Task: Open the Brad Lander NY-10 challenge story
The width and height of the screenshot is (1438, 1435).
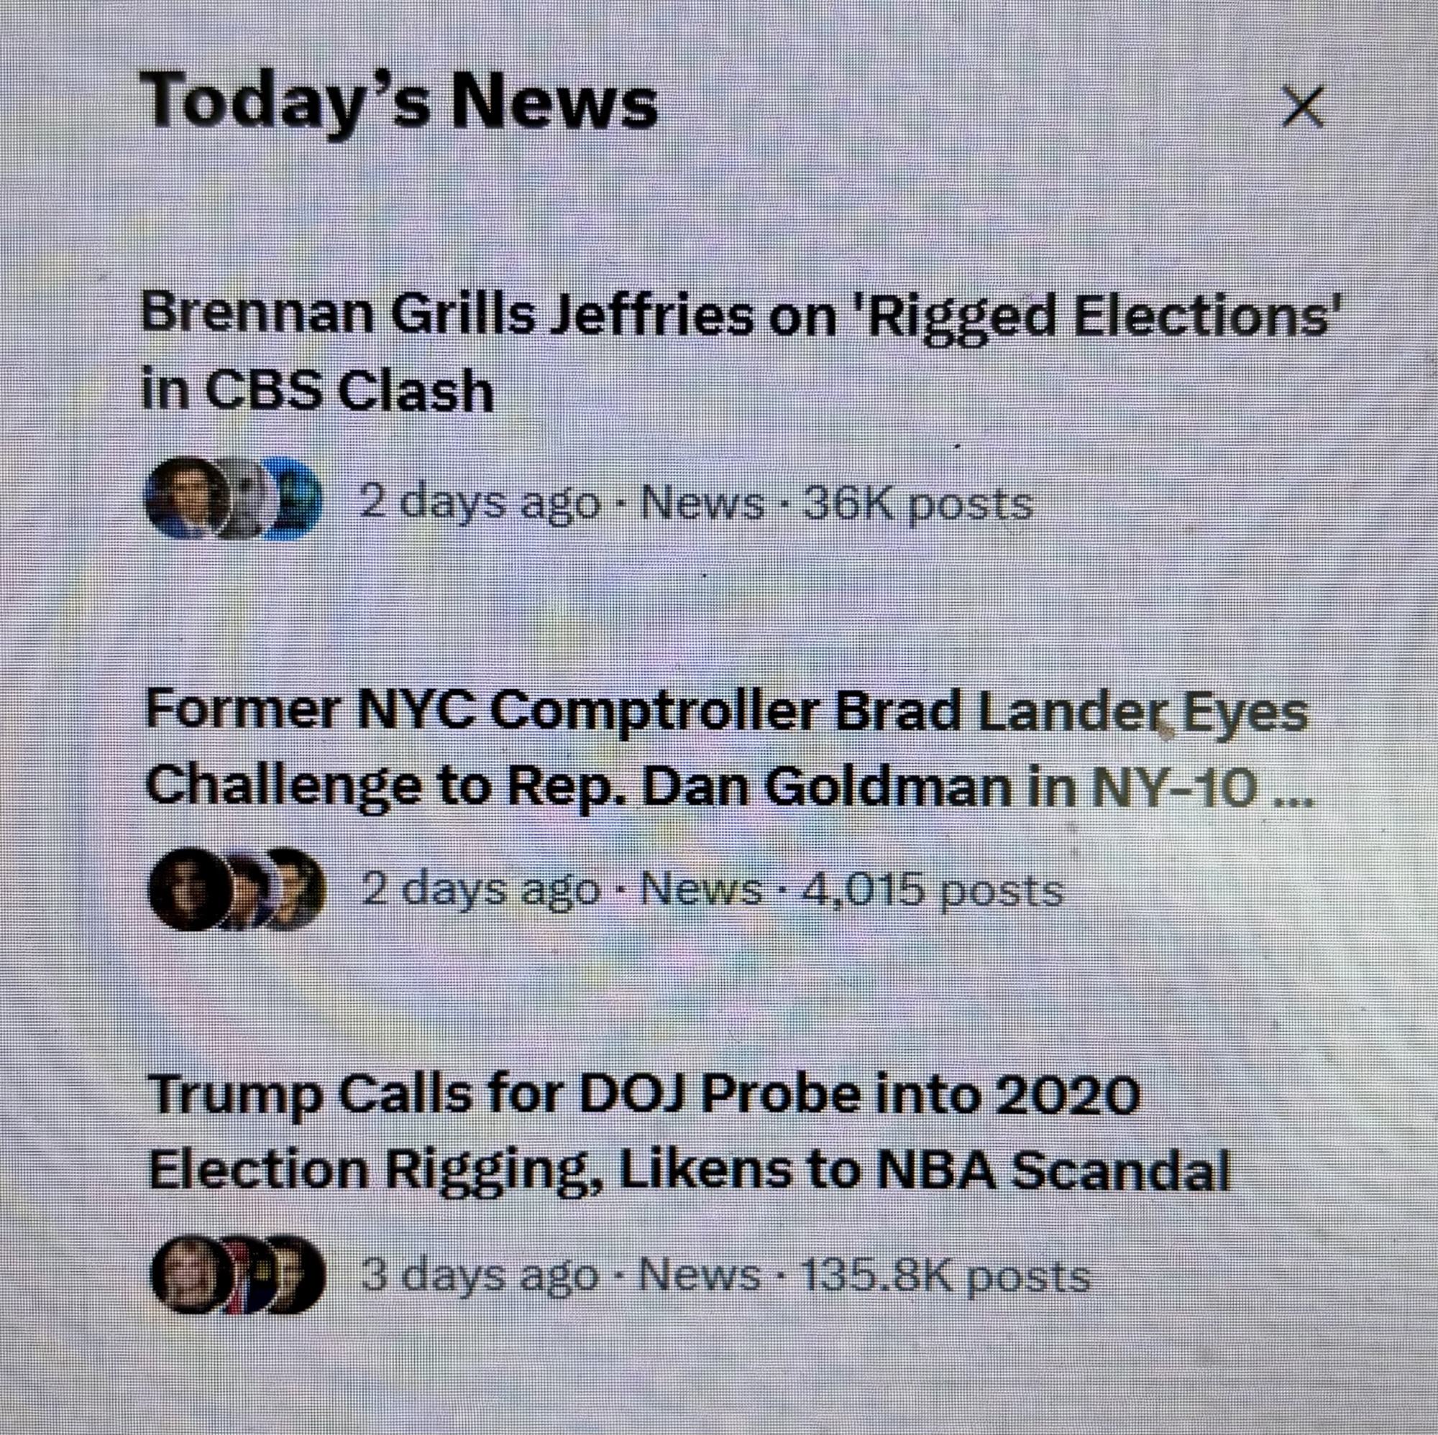Action: [725, 749]
